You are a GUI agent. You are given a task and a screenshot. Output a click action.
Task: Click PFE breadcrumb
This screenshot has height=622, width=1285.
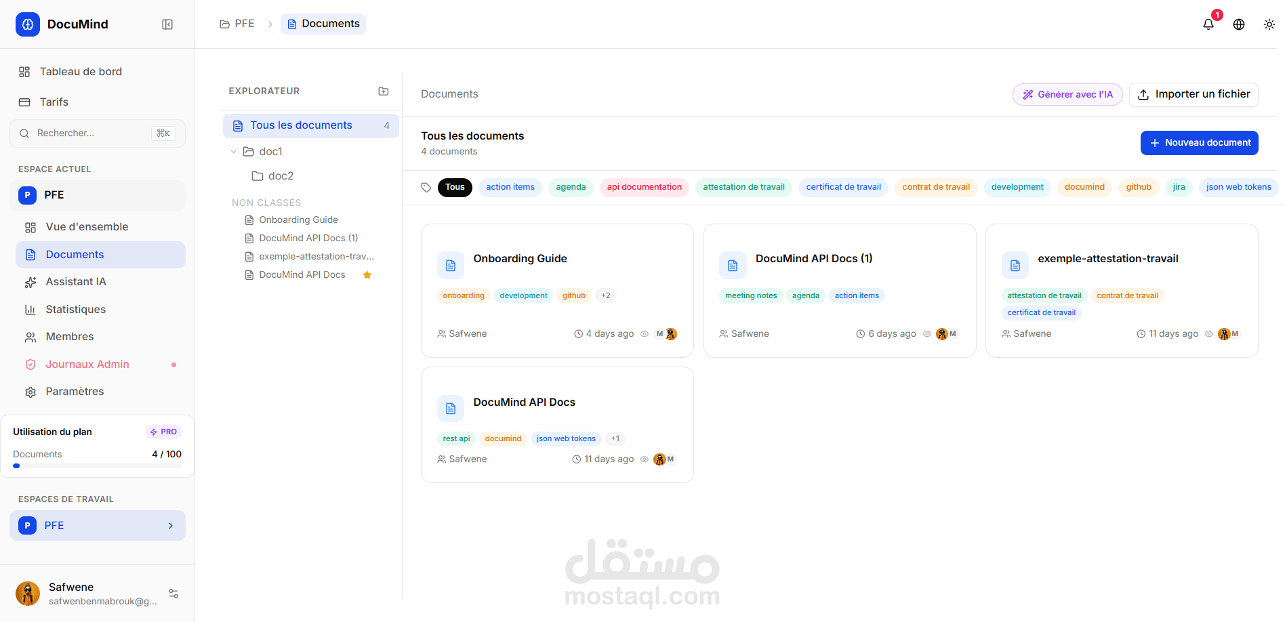(237, 24)
